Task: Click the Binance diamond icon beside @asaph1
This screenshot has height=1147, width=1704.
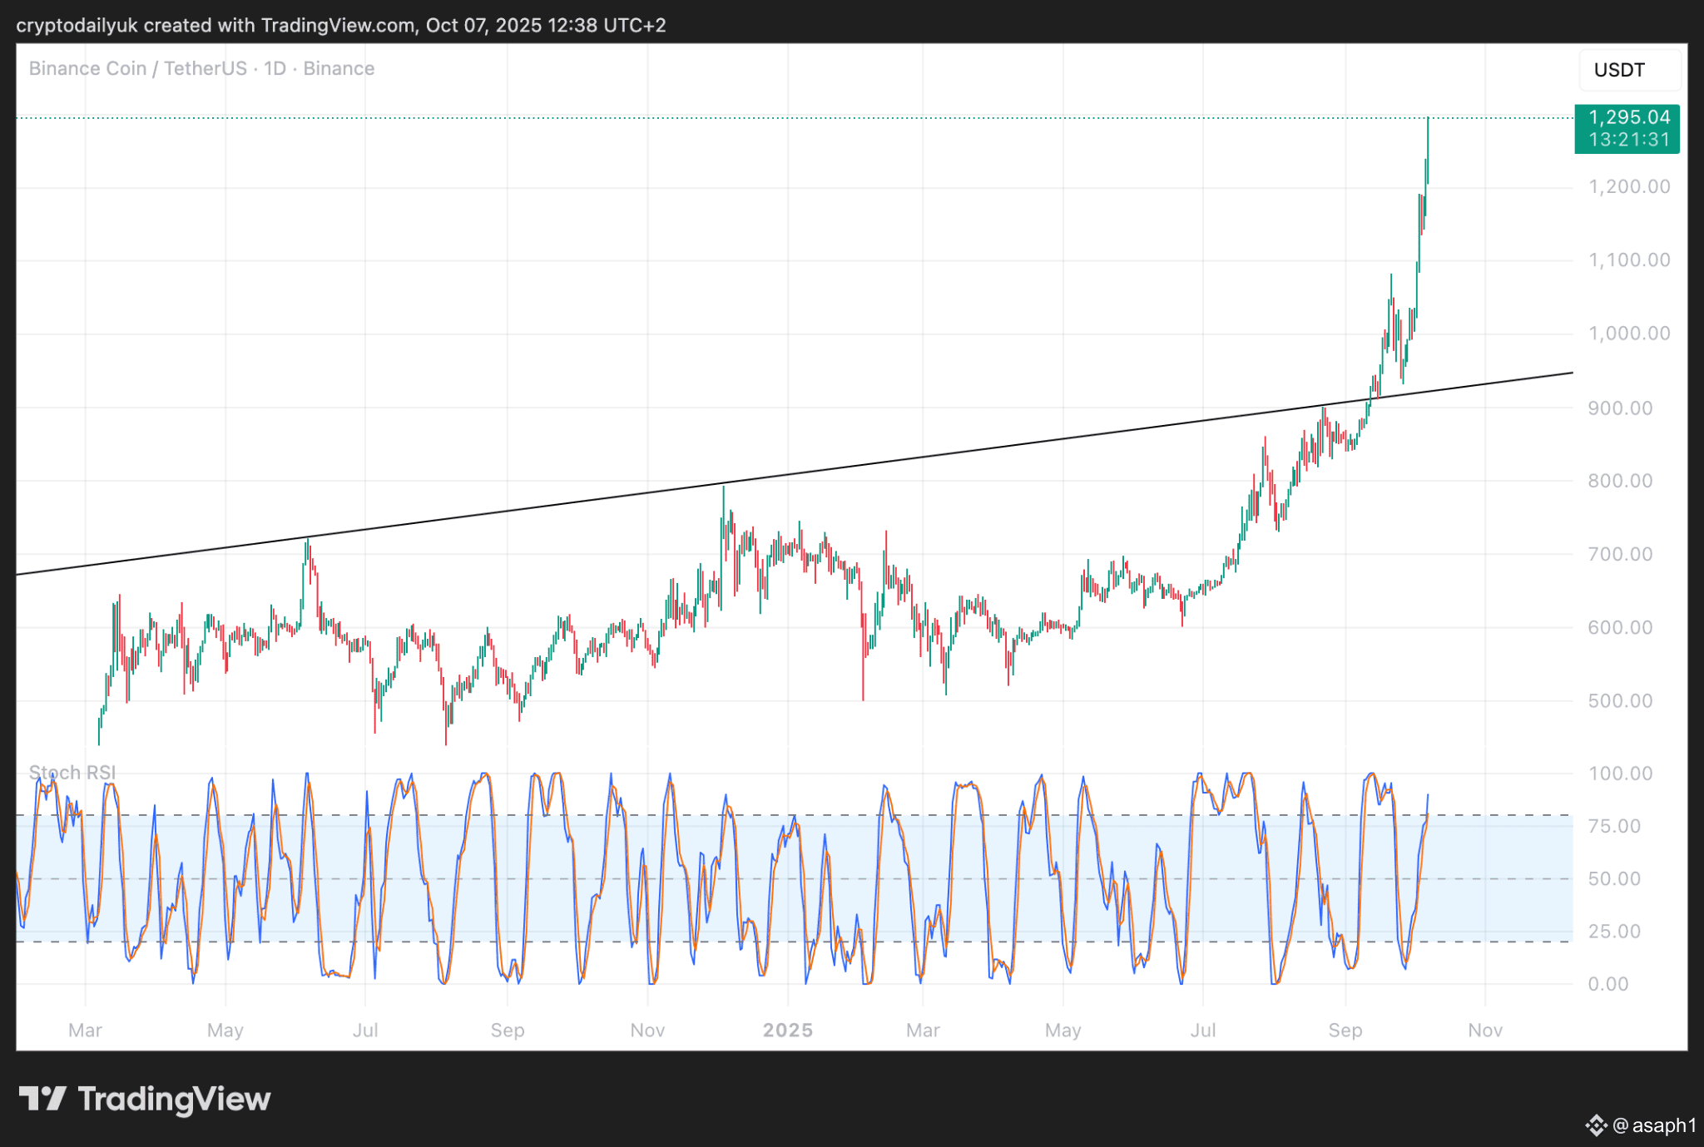Action: tap(1595, 1125)
